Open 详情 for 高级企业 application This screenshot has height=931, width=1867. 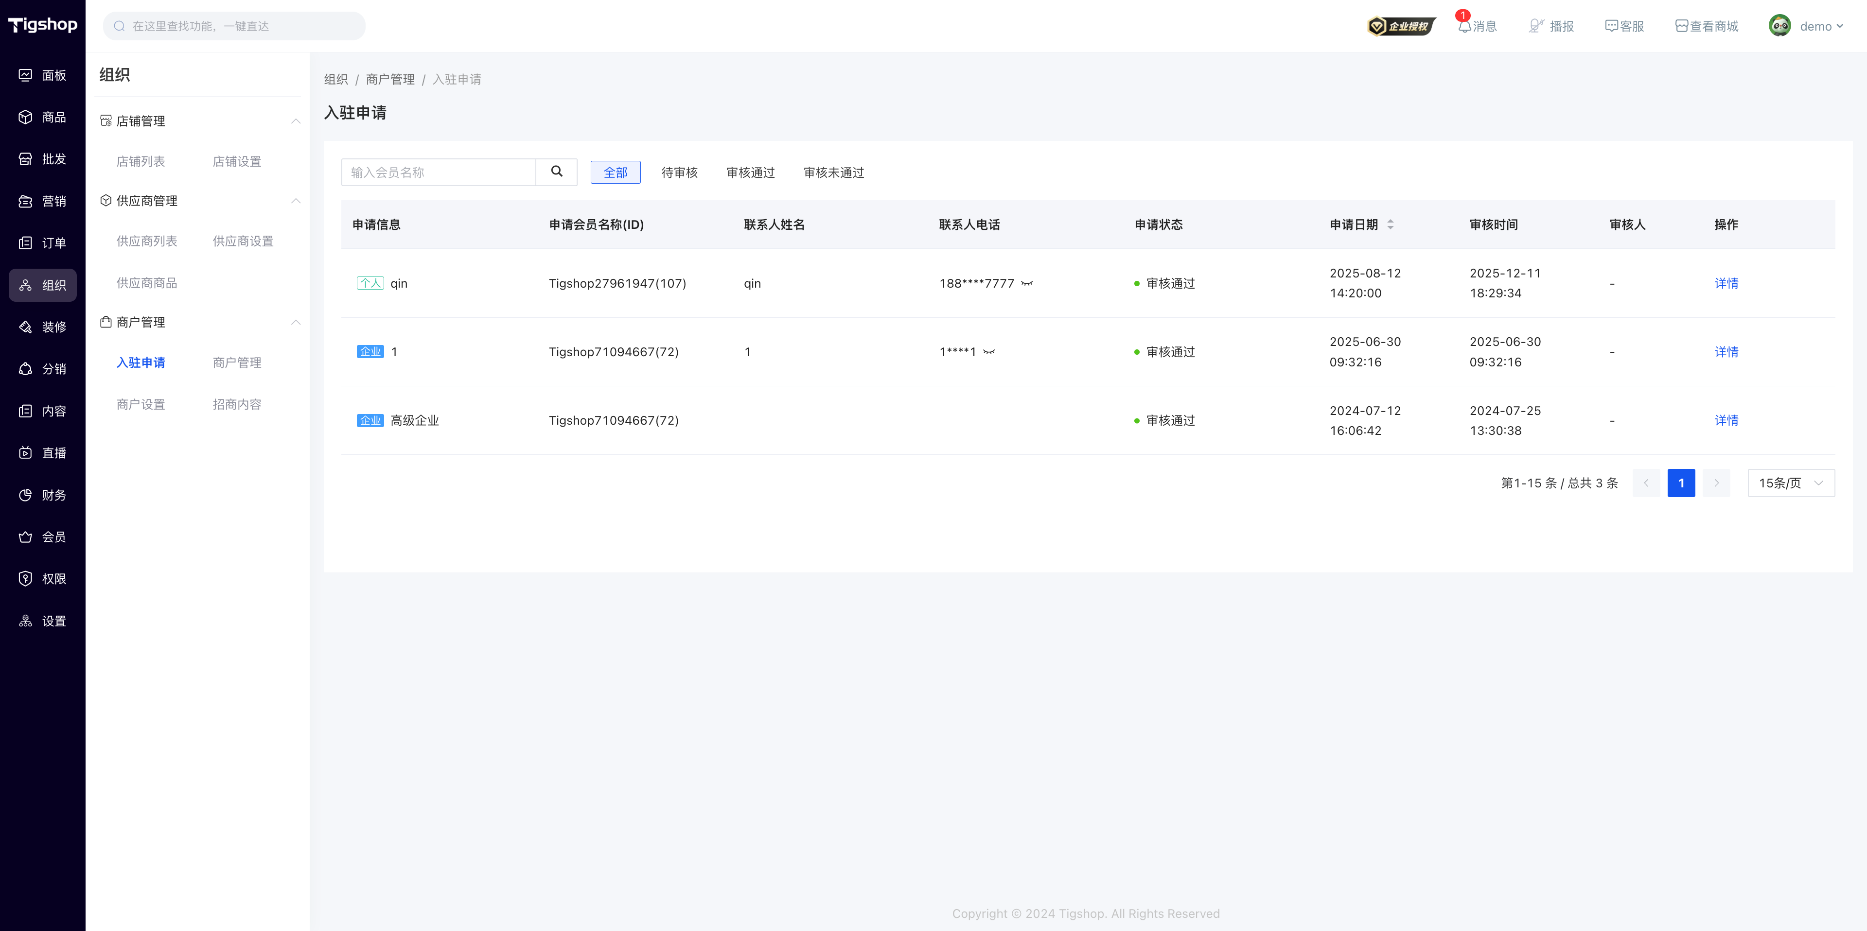(1726, 420)
